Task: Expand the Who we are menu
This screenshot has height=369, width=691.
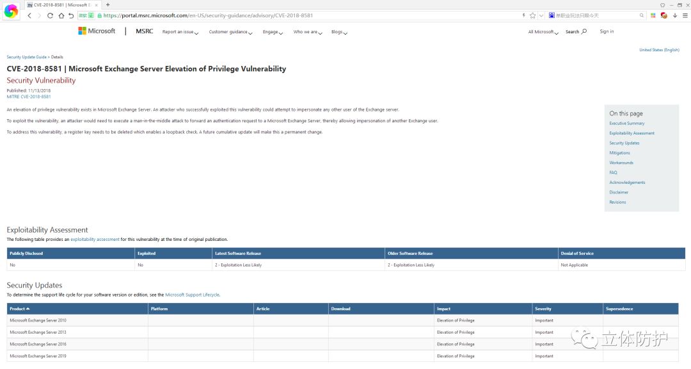Action: 308,32
